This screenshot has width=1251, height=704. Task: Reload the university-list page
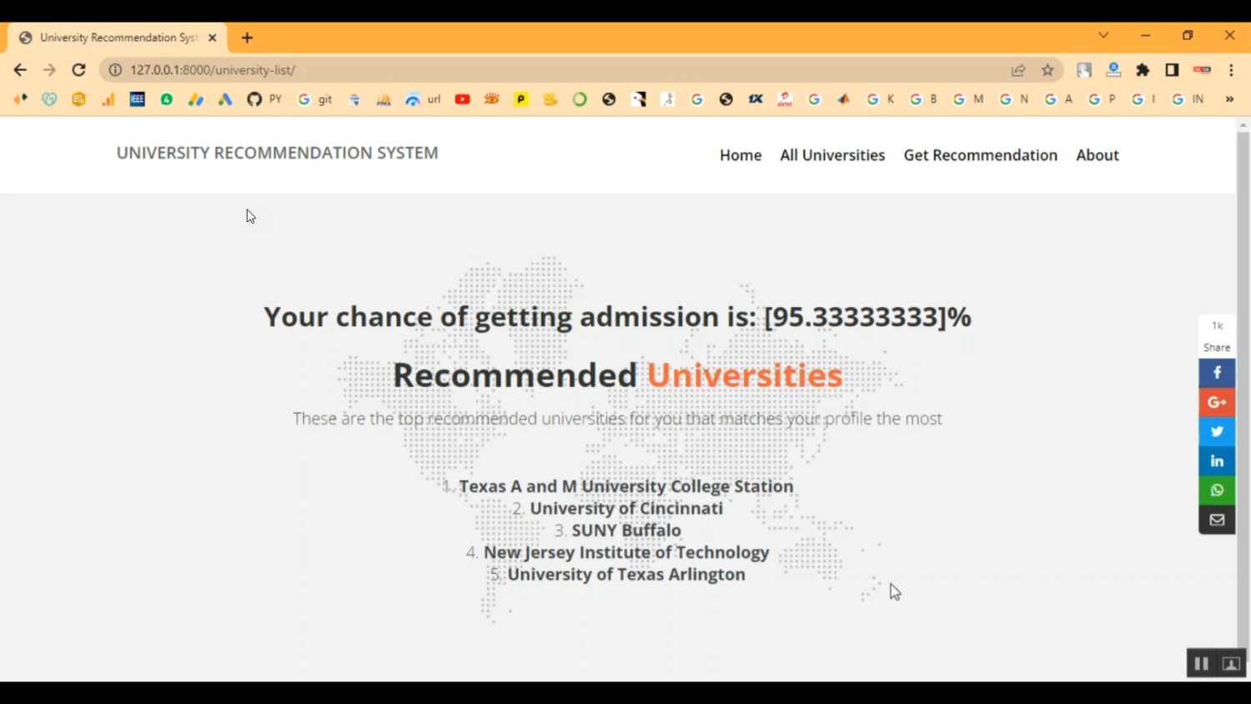78,70
